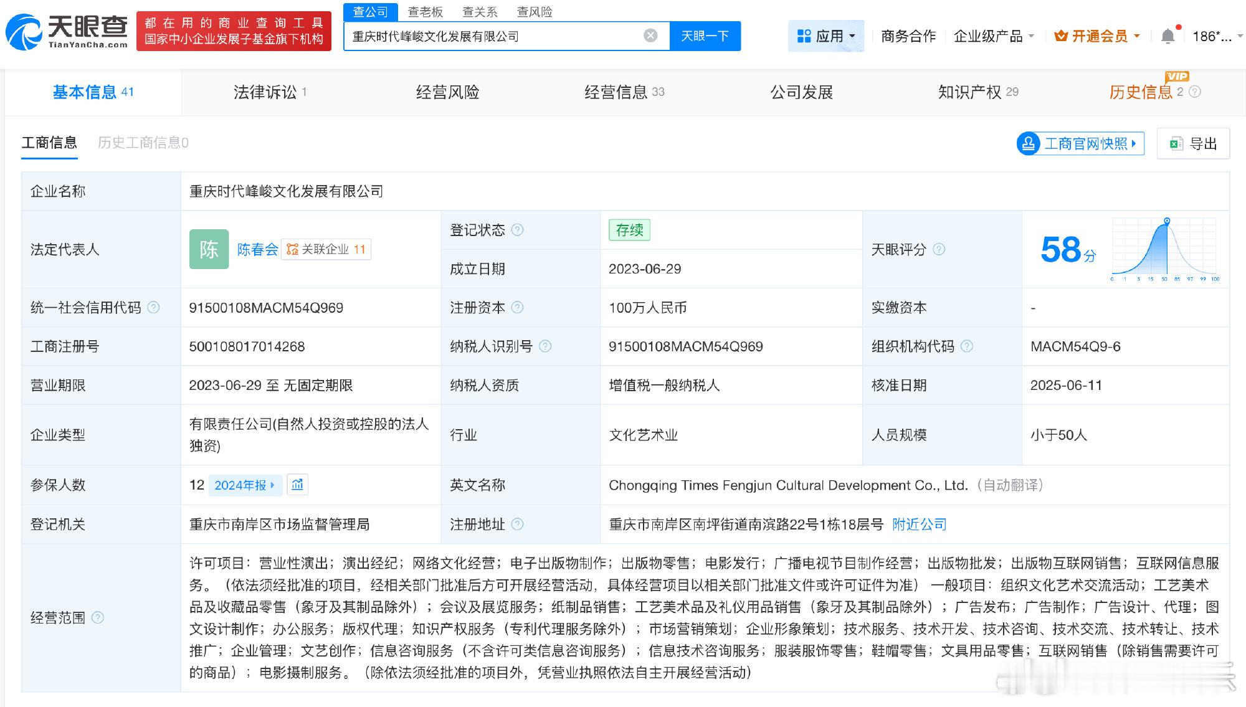Screen dimensions: 1246x707
Task: Open the 参保人数 trend chart icon
Action: [x=298, y=485]
